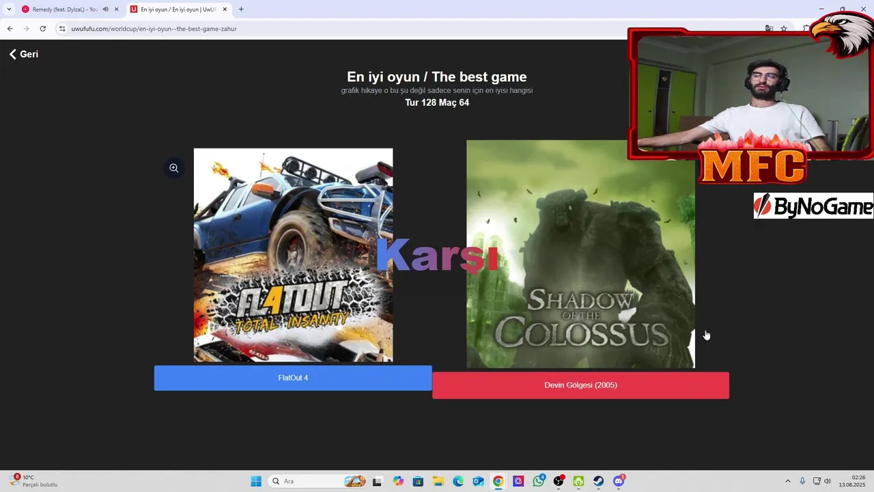Screen dimensions: 874x492
Task: Close the Remedy YouTube Music tab
Action: 116,10
